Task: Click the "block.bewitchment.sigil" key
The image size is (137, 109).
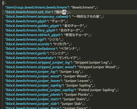Action: tap(25, 40)
